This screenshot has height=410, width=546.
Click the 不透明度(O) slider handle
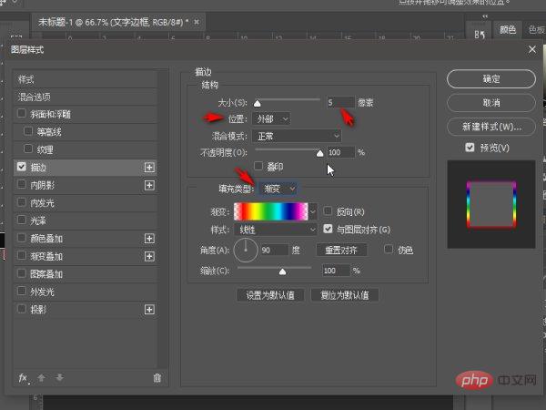tap(319, 153)
